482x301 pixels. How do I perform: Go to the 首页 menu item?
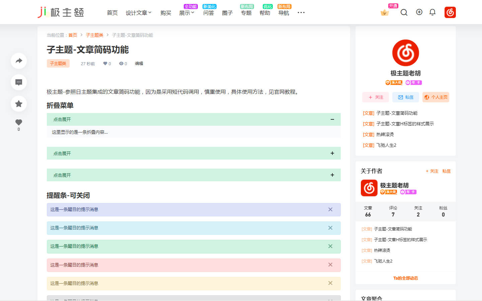point(112,13)
